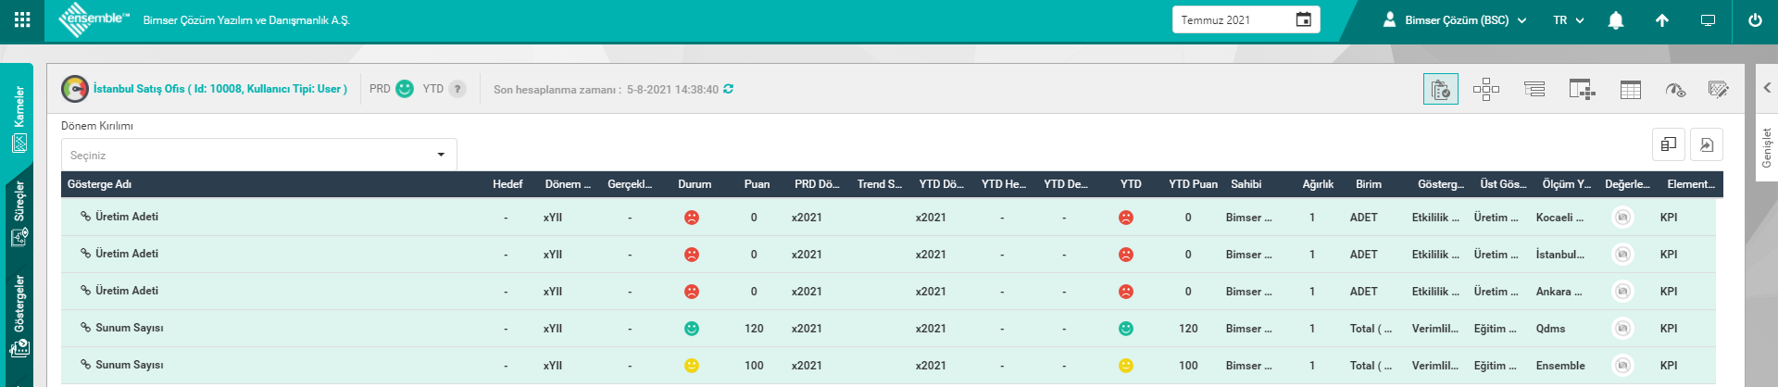
Task: Switch to the hierarchy diagram view
Action: [1485, 89]
